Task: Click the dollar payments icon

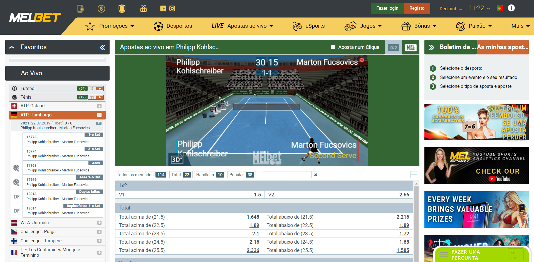Action: coord(101,9)
